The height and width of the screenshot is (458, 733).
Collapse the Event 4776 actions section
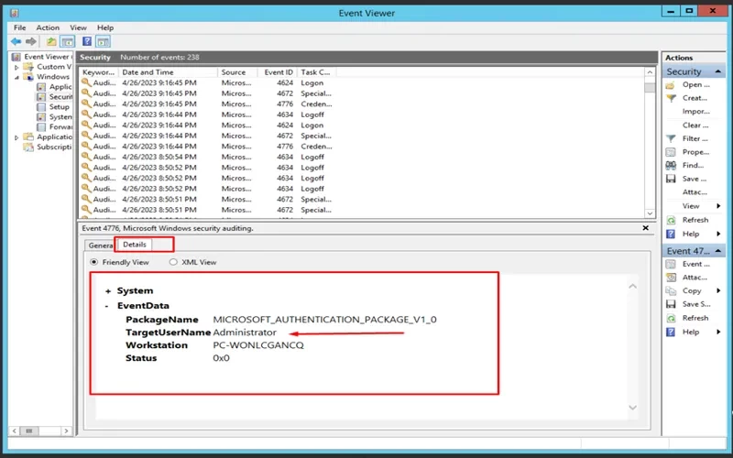tap(717, 251)
